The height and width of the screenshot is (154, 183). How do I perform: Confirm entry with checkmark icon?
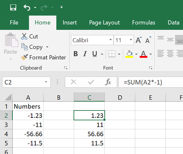[91, 82]
